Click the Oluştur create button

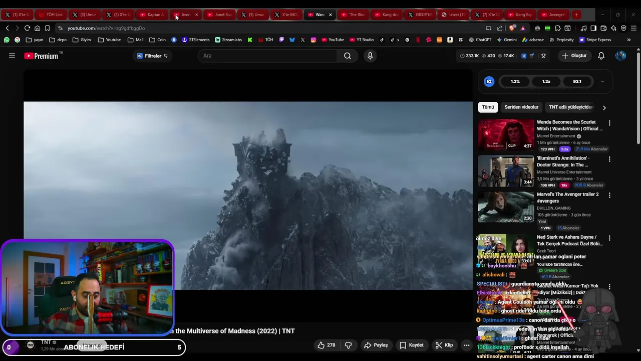pos(574,56)
